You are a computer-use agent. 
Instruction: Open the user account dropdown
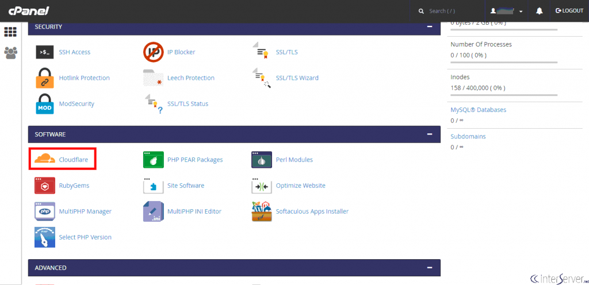(x=506, y=11)
